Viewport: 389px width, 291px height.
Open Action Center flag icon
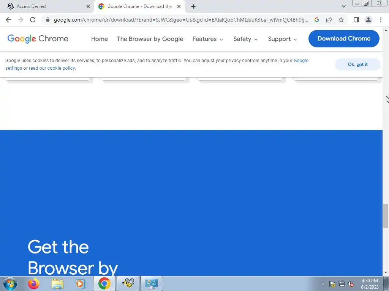tap(332, 284)
